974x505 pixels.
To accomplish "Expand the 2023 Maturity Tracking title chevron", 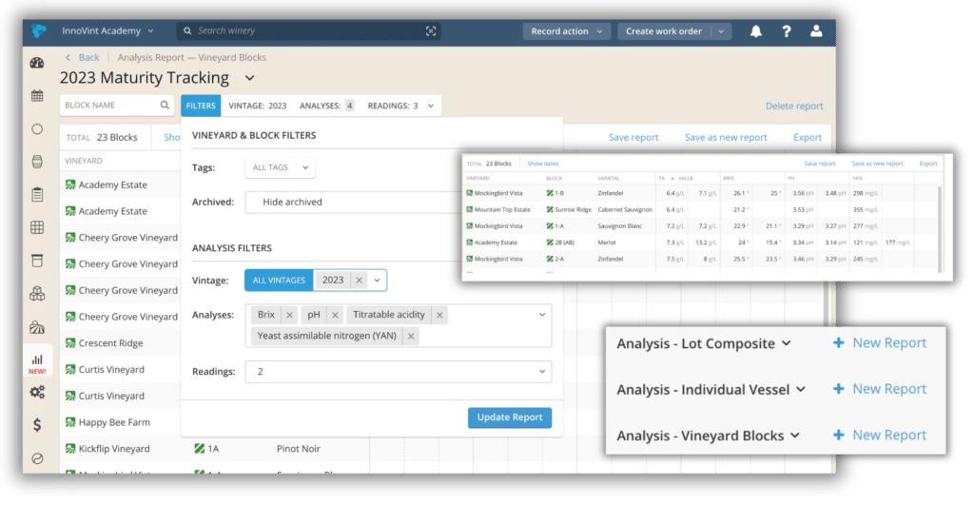I will [x=250, y=78].
